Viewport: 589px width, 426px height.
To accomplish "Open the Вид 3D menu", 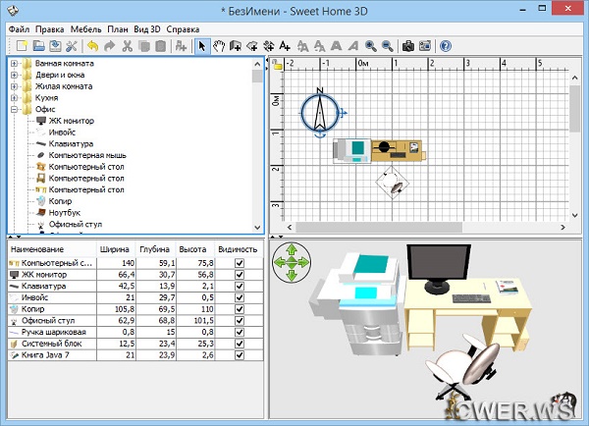I will (147, 29).
